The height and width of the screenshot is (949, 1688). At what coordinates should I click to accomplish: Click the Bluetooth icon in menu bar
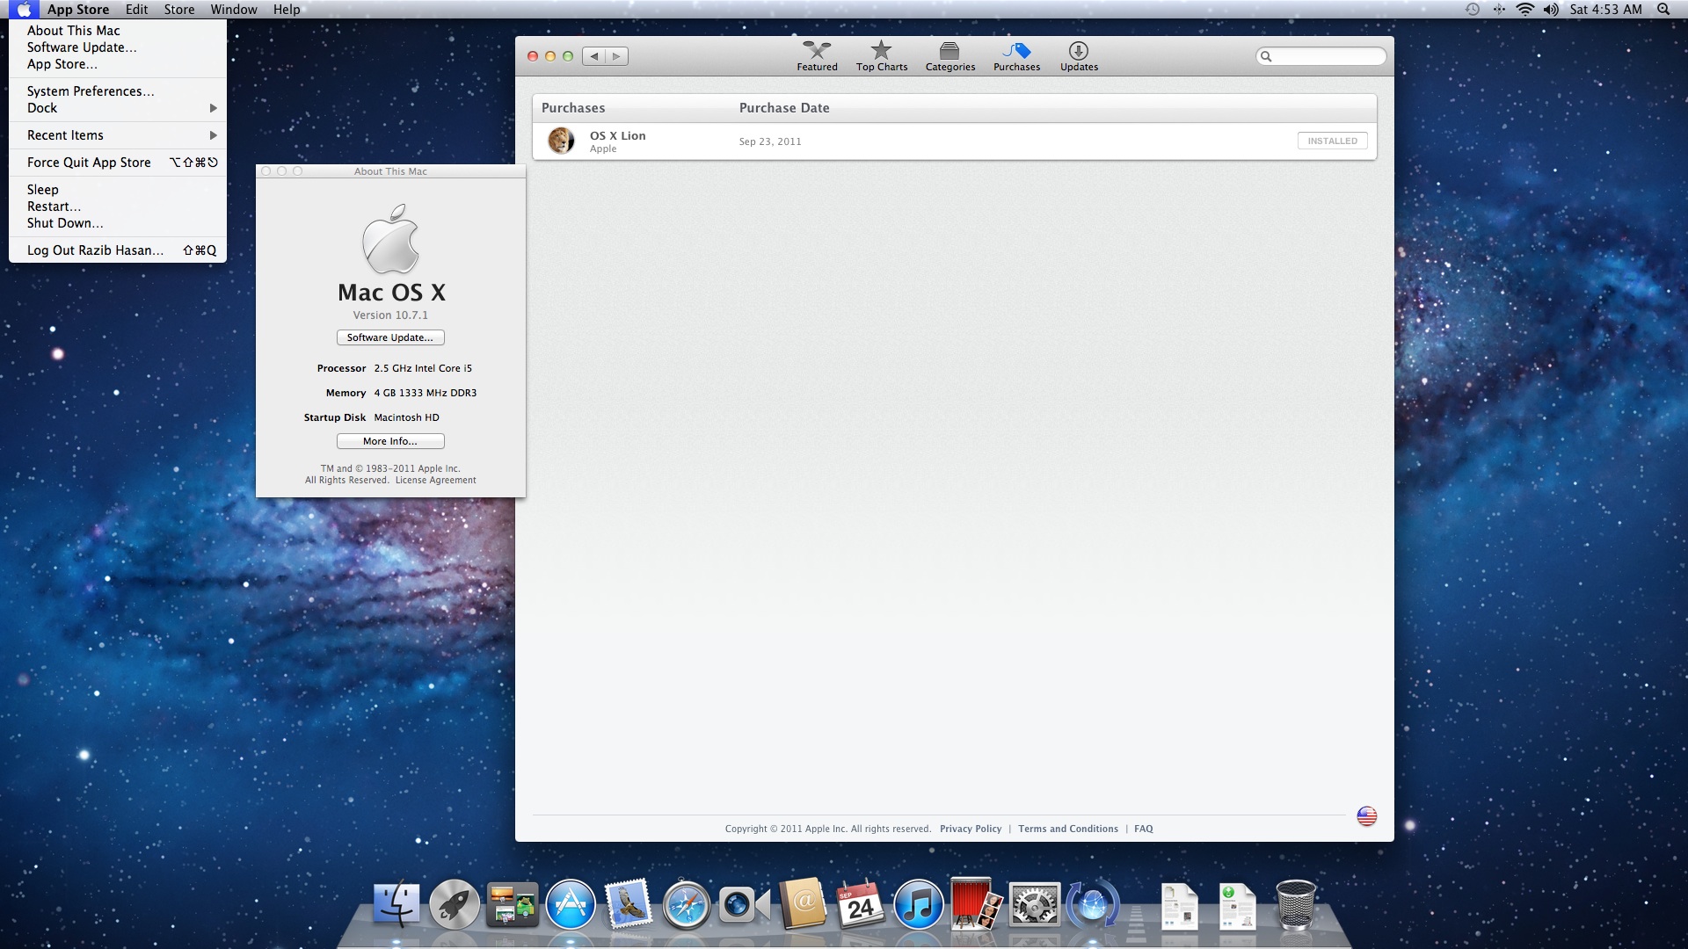click(x=1499, y=10)
